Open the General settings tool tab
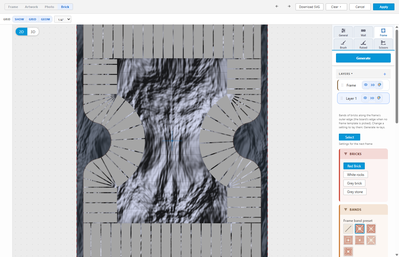Image resolution: width=399 pixels, height=257 pixels. (x=343, y=32)
